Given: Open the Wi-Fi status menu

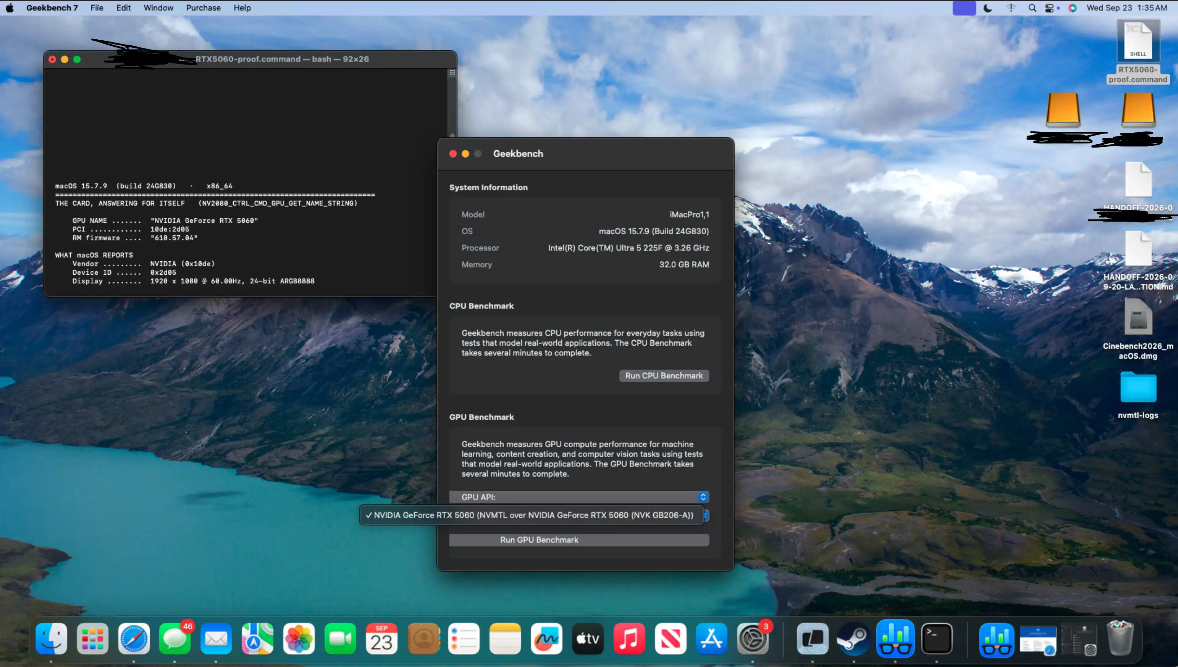Looking at the screenshot, I should [1011, 8].
